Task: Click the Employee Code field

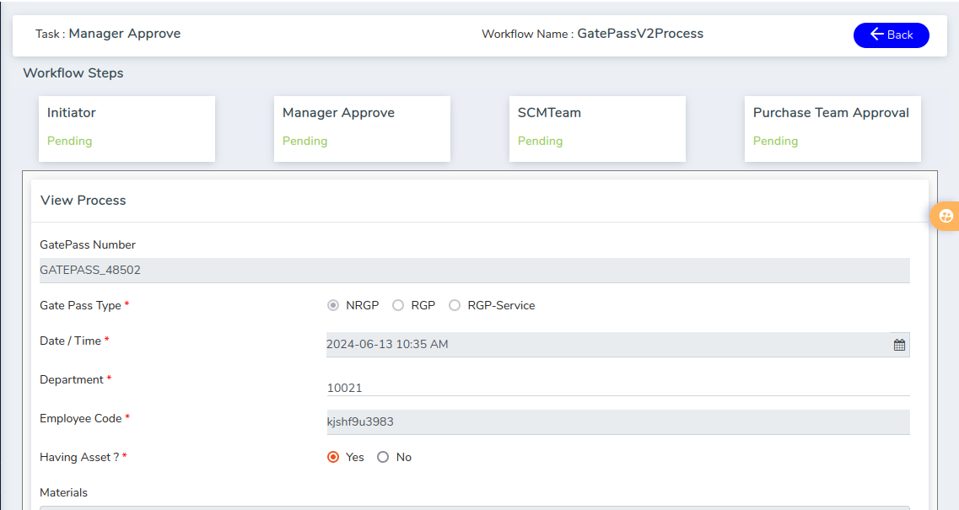Action: pyautogui.click(x=617, y=422)
